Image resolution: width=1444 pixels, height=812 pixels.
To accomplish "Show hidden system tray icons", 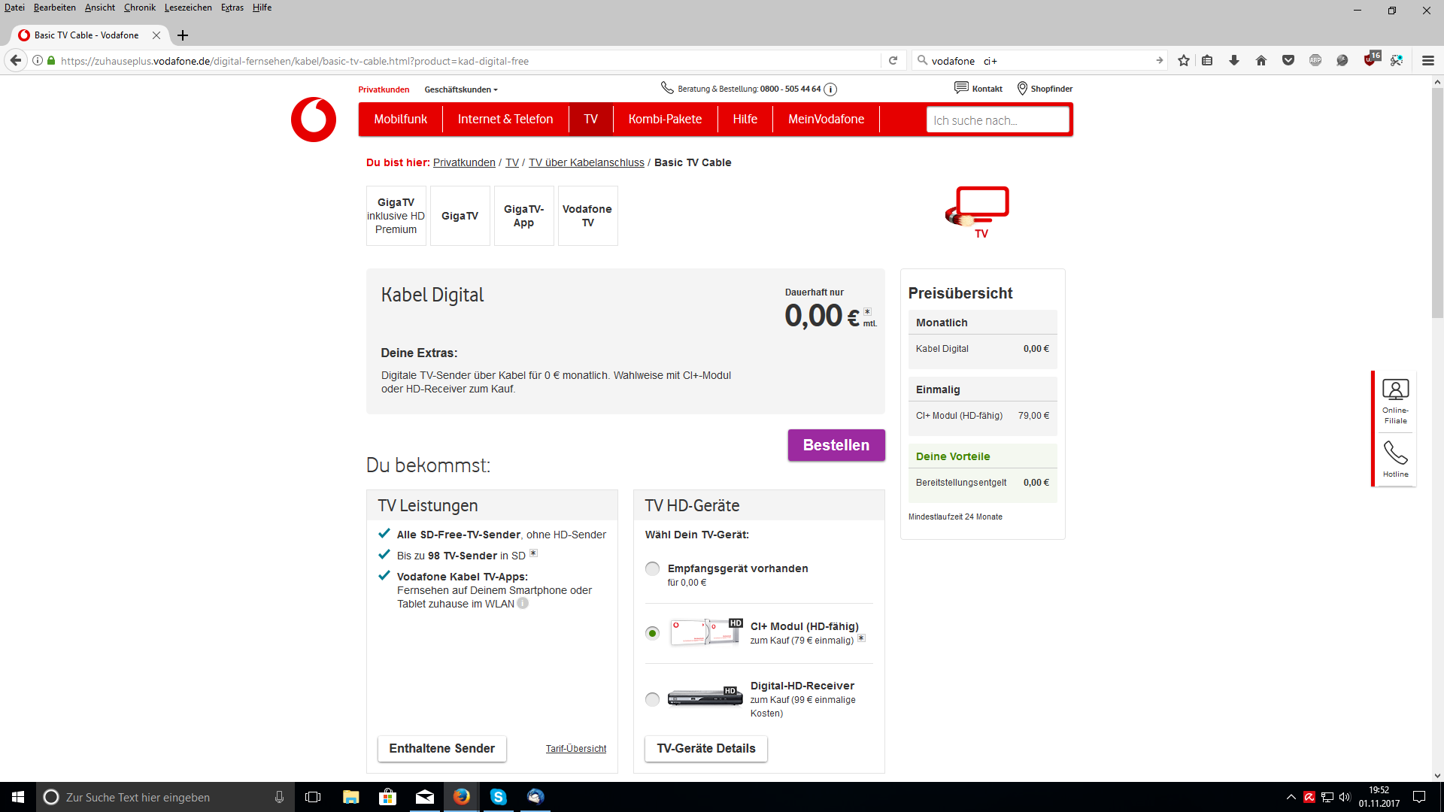I will [1291, 797].
